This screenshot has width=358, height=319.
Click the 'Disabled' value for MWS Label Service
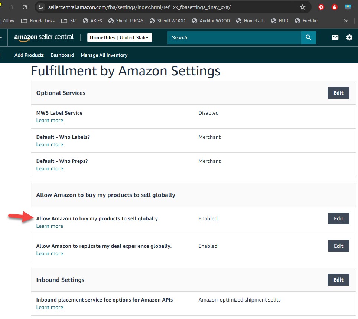pos(208,113)
